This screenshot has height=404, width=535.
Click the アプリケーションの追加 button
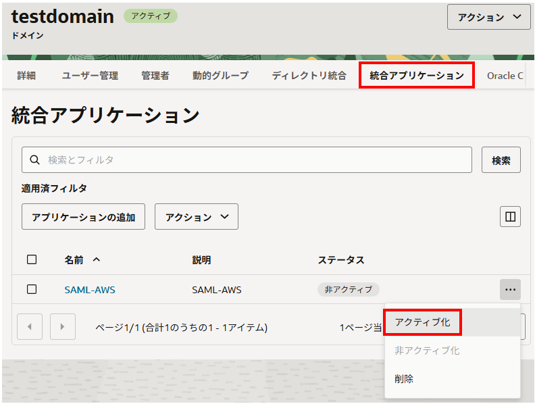(84, 217)
